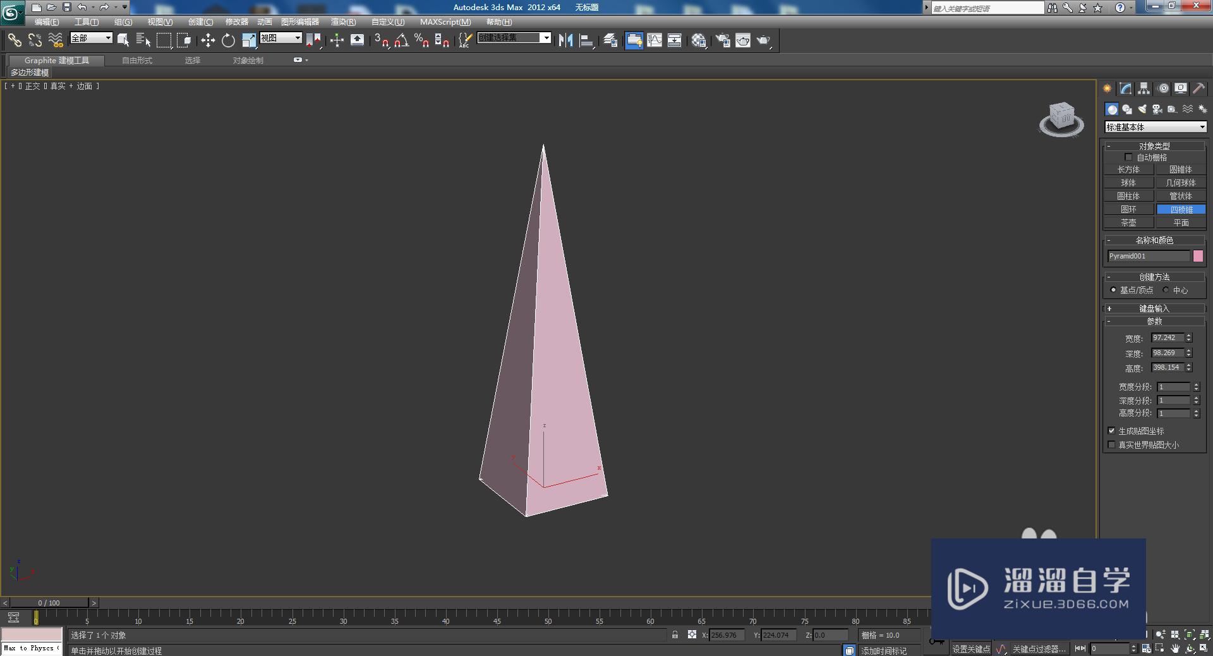The height and width of the screenshot is (656, 1213).
Task: Open the Select by Name list icon
Action: [143, 40]
